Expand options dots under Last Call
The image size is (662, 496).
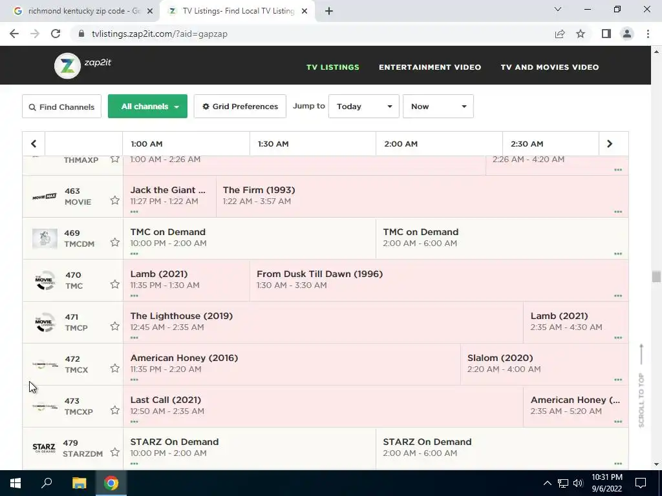[x=134, y=421]
